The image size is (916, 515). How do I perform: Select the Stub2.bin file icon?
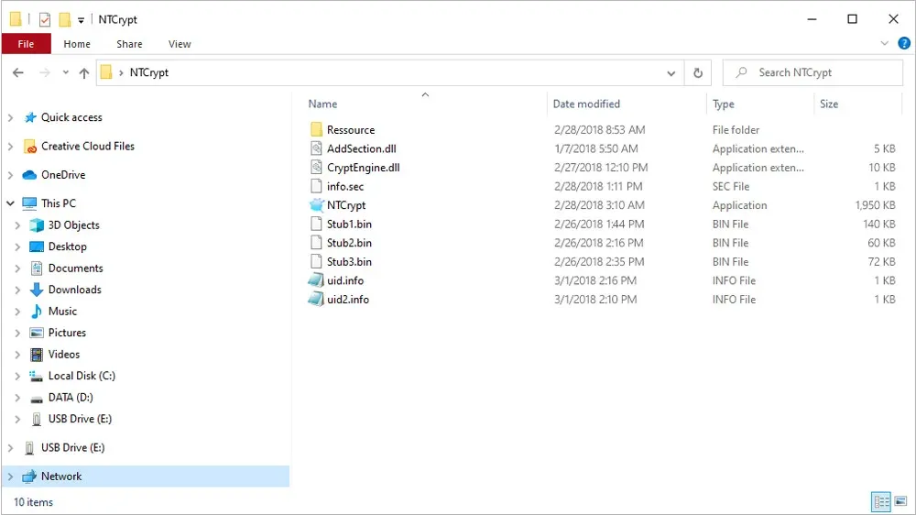316,243
